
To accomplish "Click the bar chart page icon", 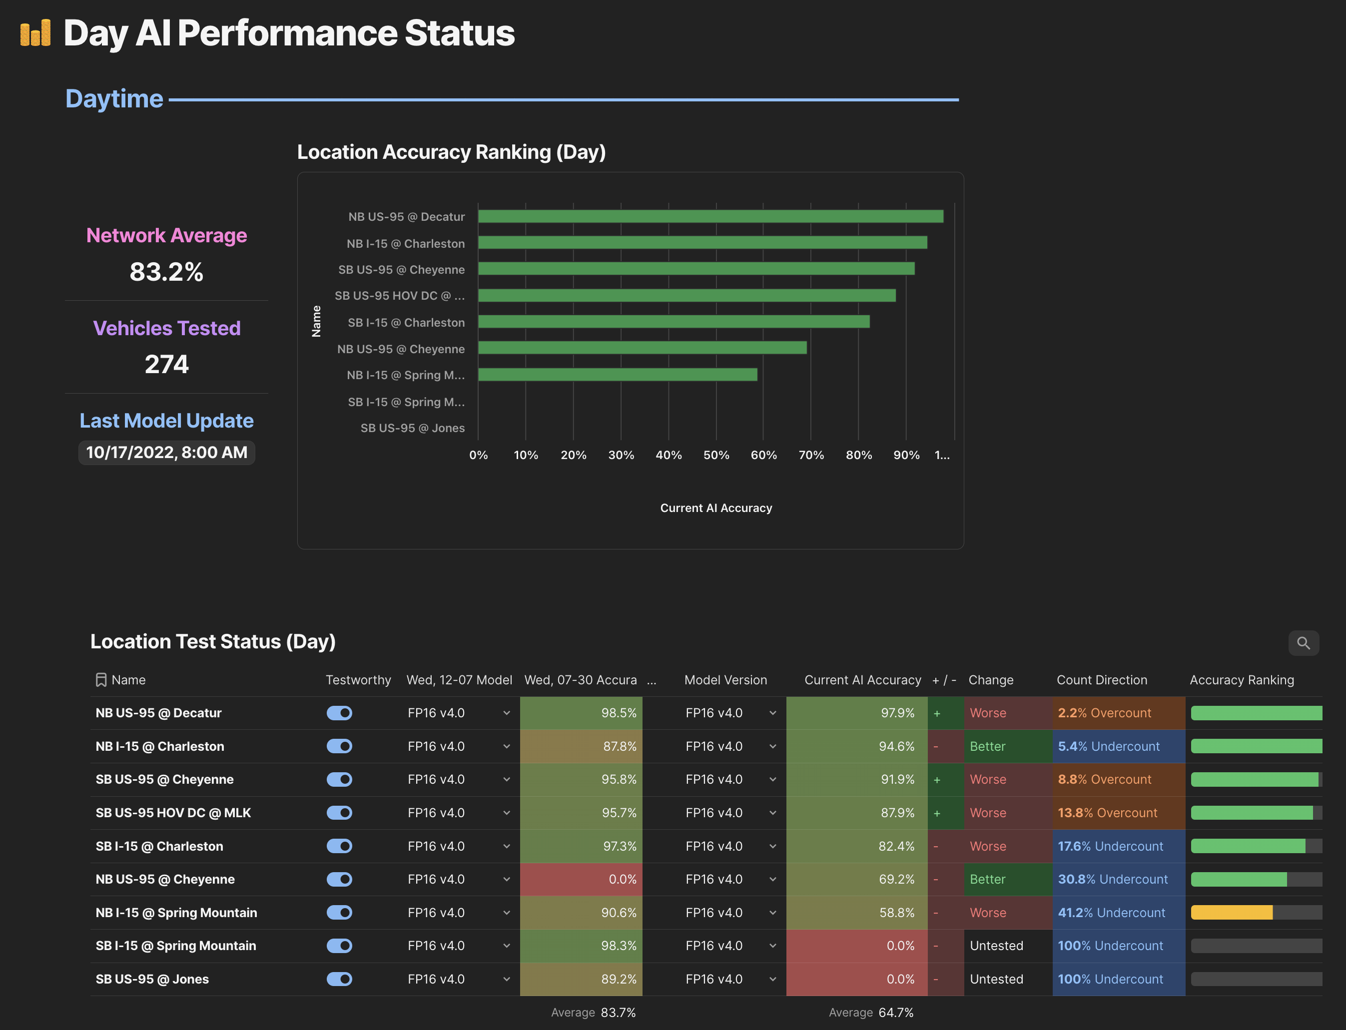I will click(35, 32).
